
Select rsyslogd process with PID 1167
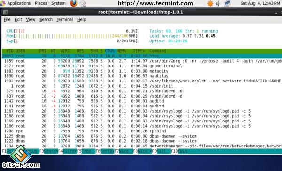click(x=142, y=111)
